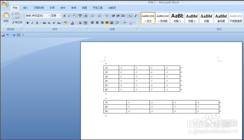Open the 开发工具 (Developer) tab
Screen dimensions: 244x140
coord(97,8)
